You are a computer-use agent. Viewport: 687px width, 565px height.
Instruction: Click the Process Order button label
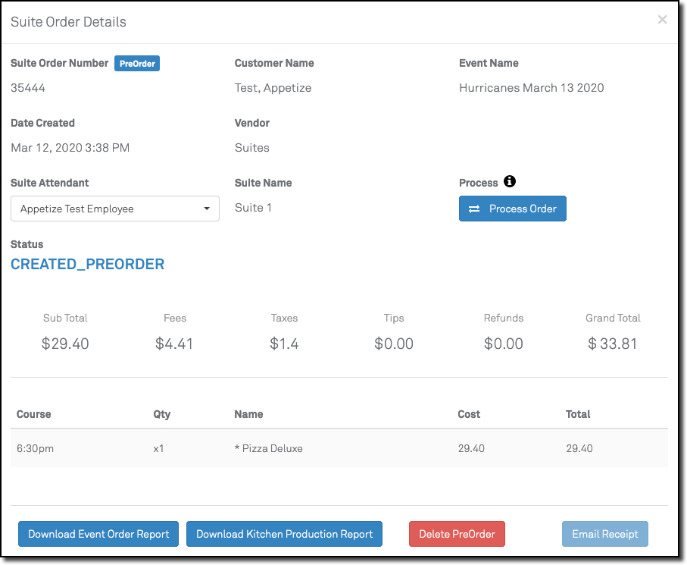(523, 209)
